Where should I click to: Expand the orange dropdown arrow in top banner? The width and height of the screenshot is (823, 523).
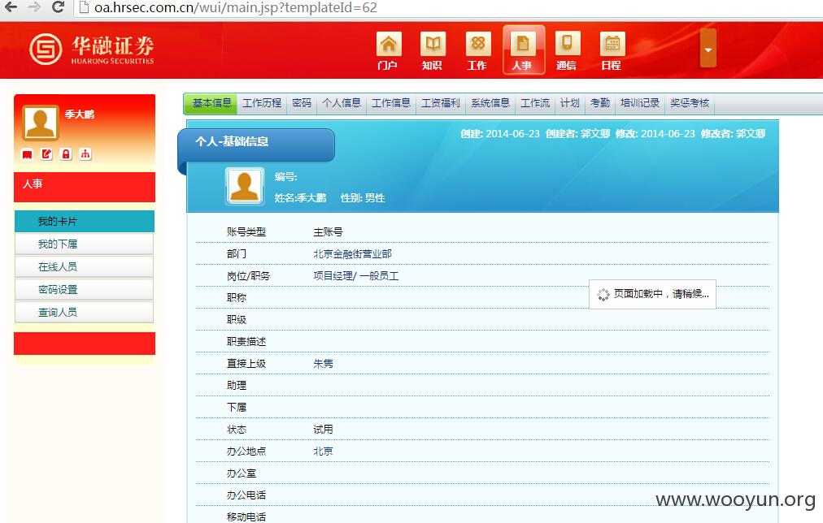click(x=708, y=48)
